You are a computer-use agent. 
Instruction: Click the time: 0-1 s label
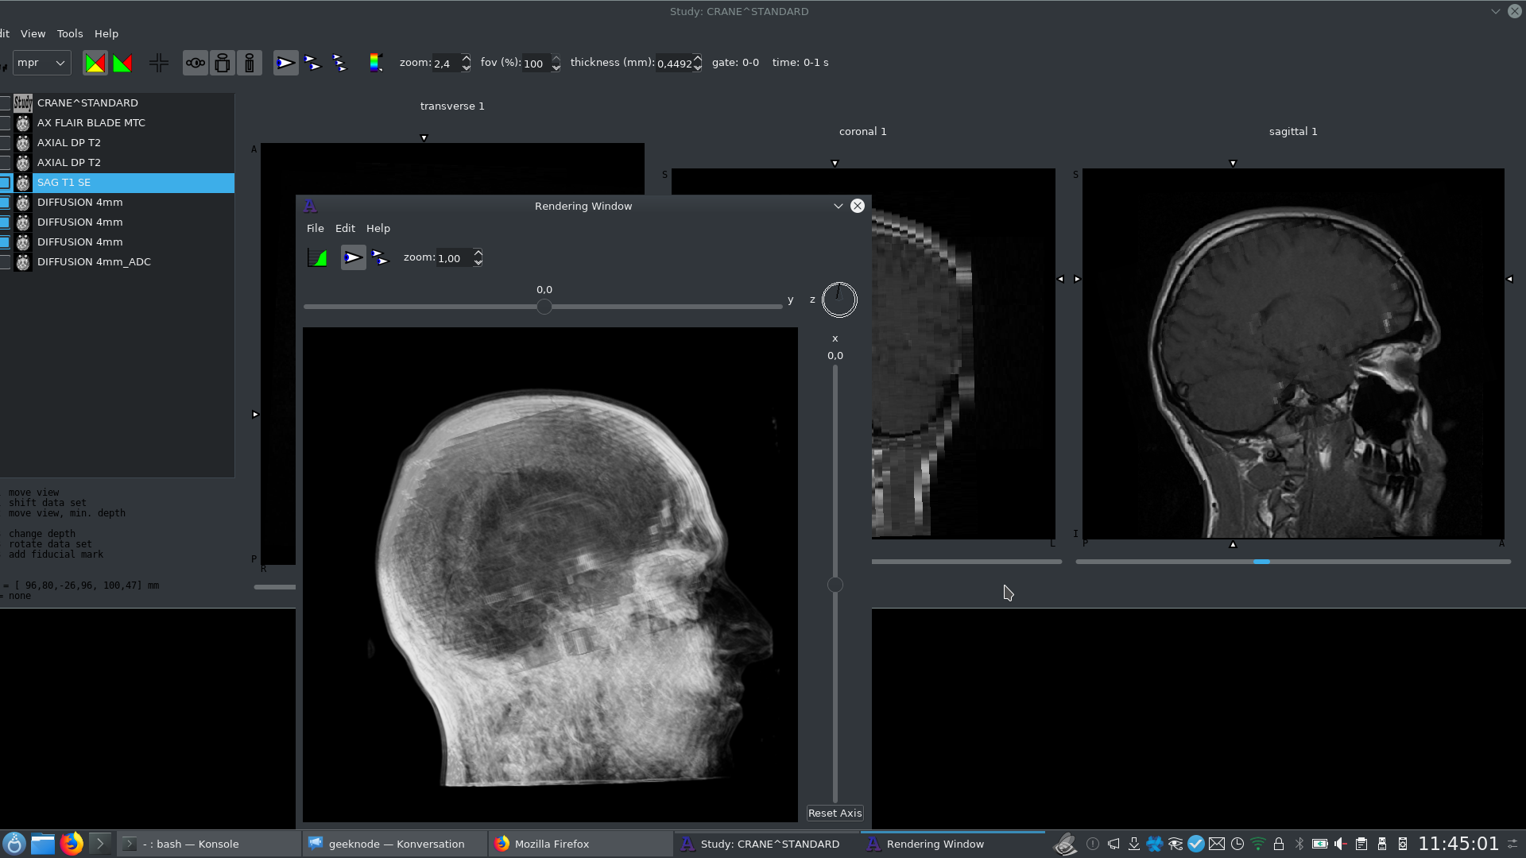(800, 62)
